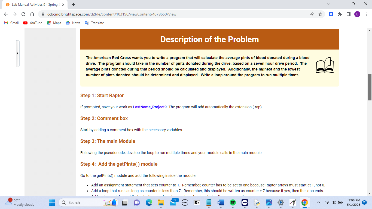Open the Dell app in taskbar
Image resolution: width=372 pixels, height=209 pixels.
[185, 202]
